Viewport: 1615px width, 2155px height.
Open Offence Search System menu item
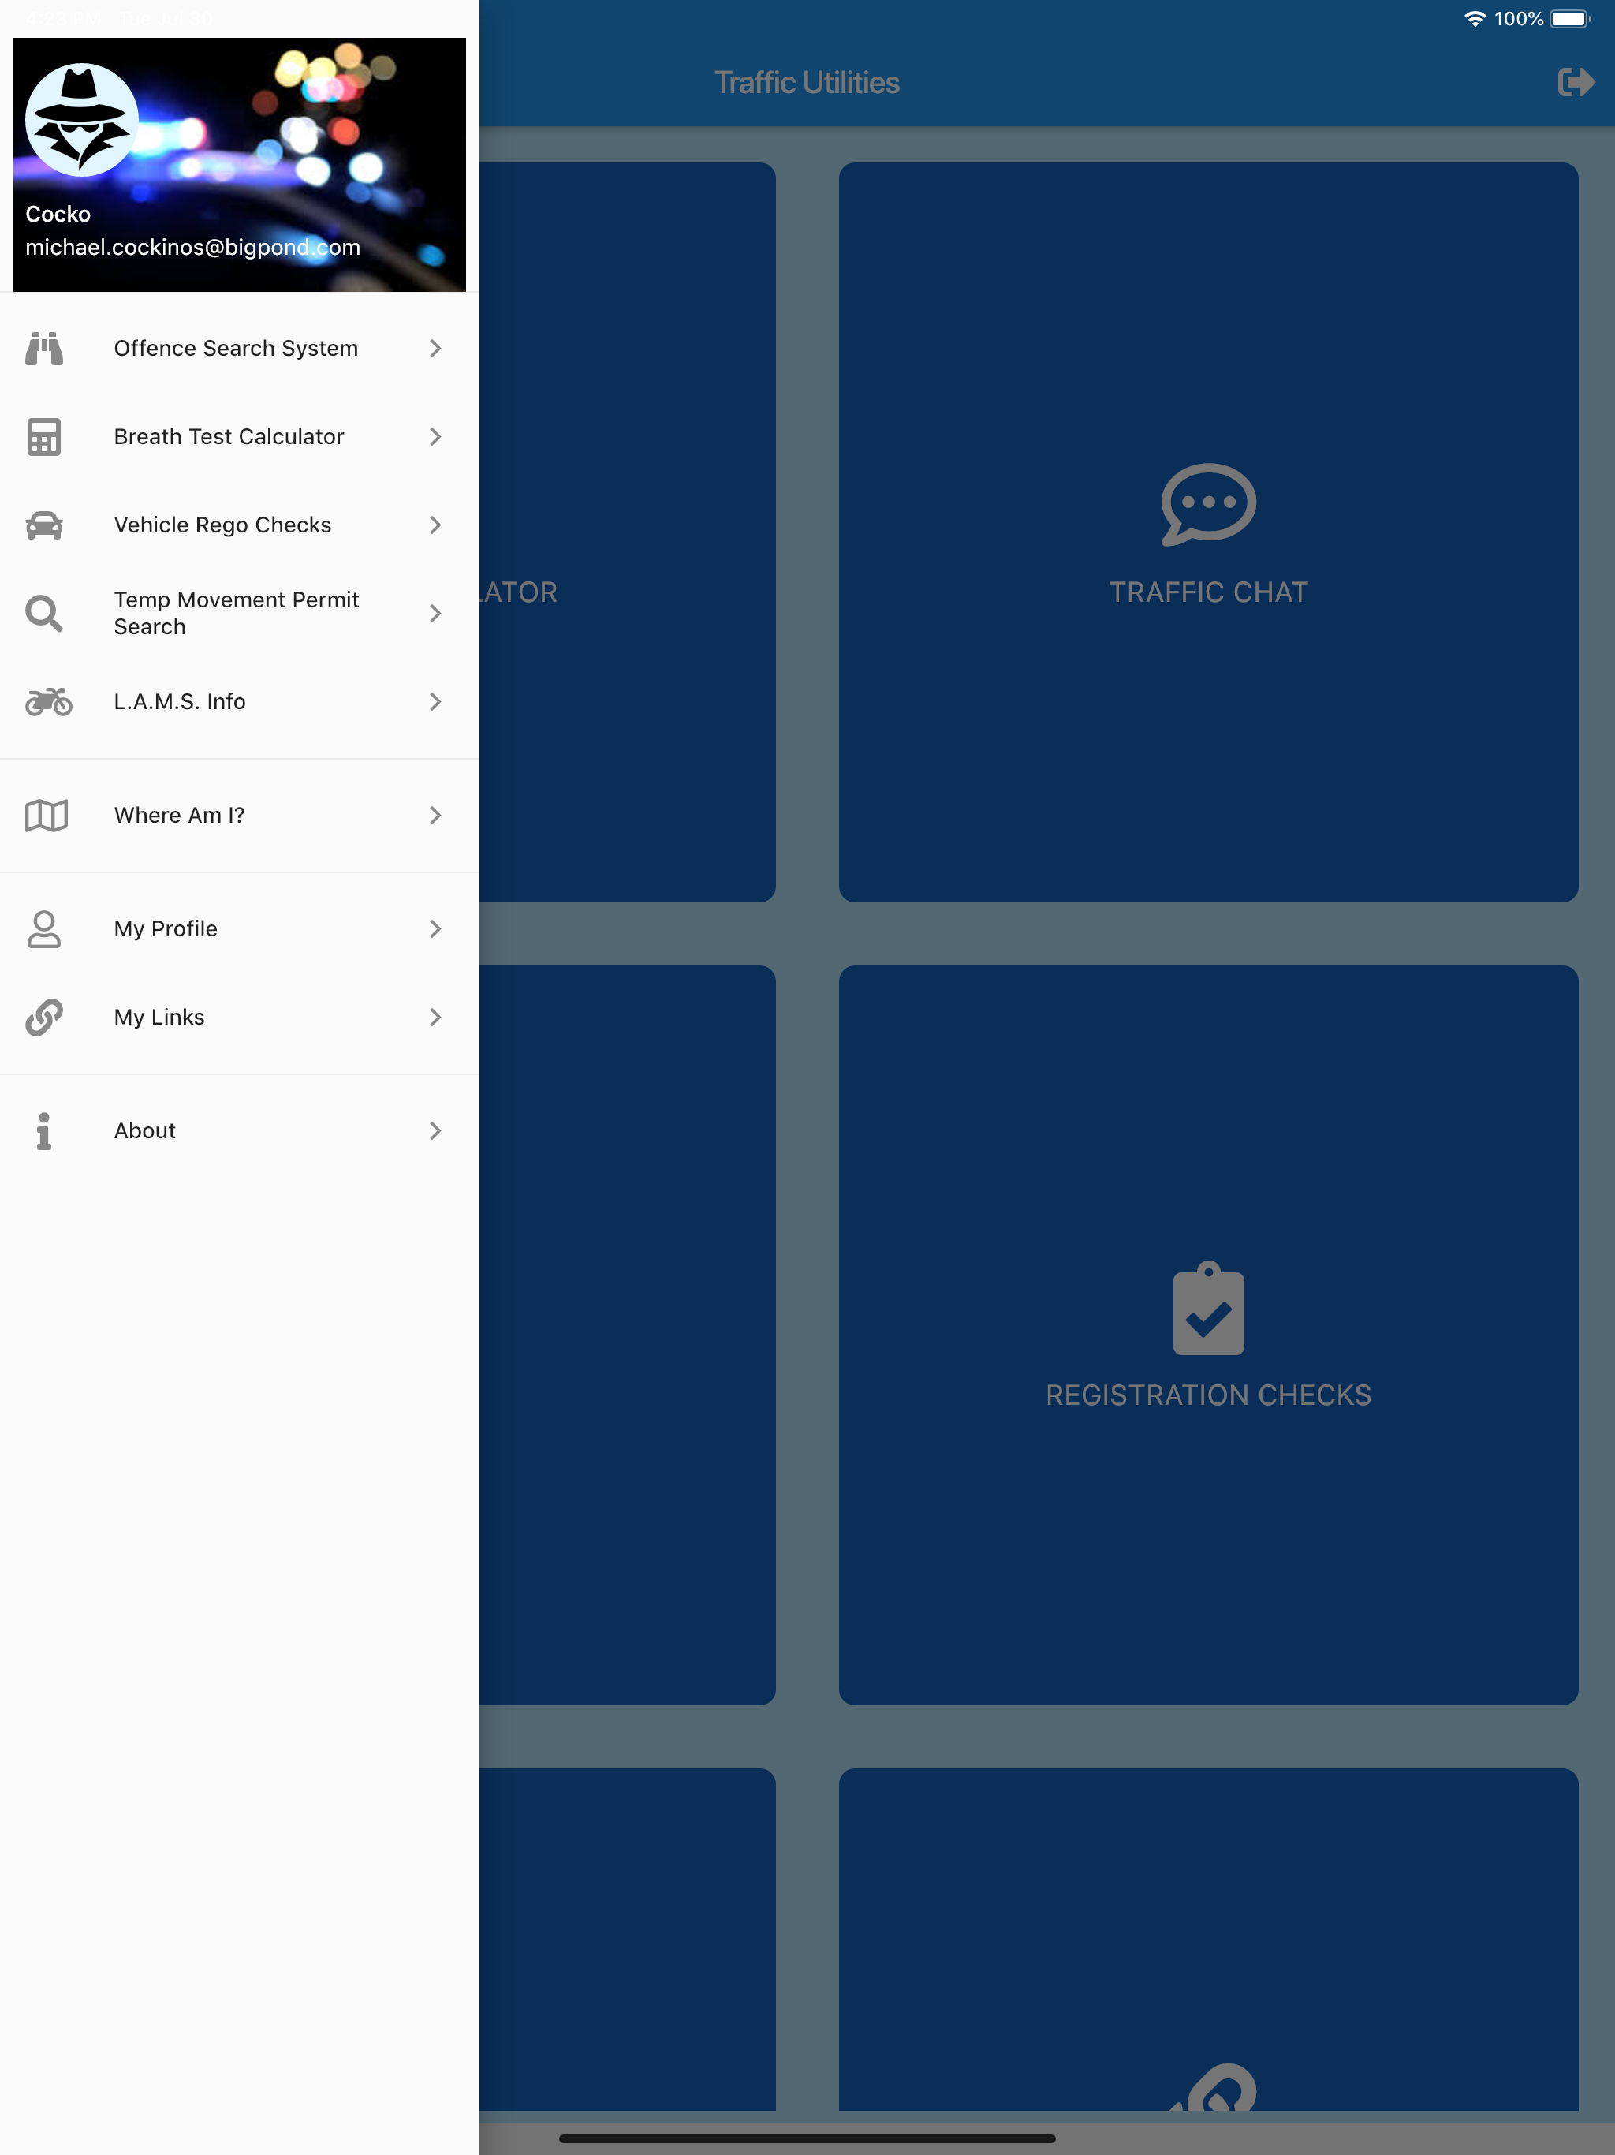(240, 348)
